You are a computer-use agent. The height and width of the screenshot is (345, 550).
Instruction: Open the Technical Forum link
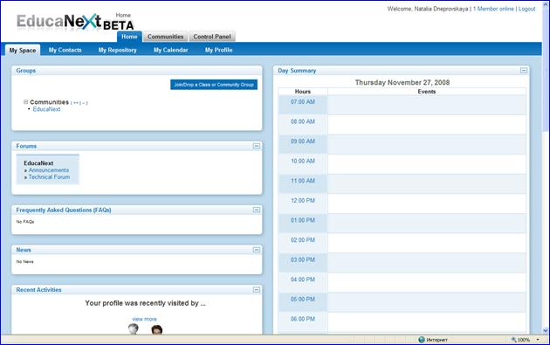click(x=49, y=177)
